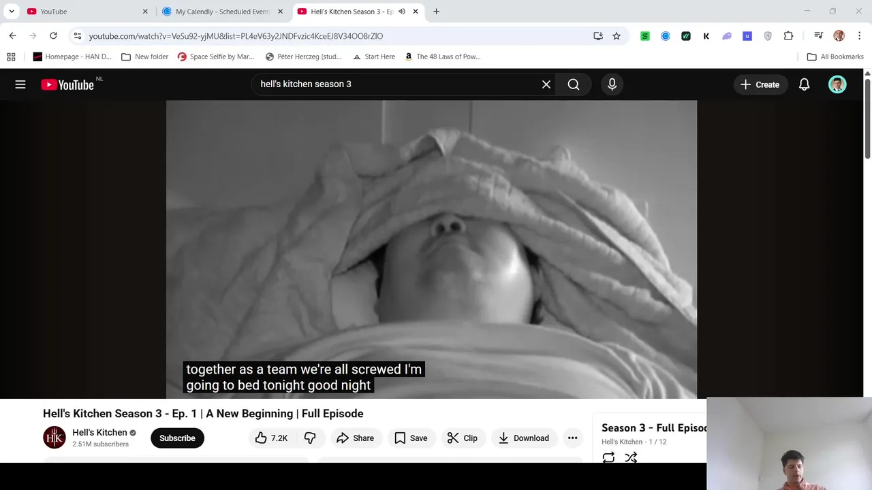Viewport: 872px width, 490px height.
Task: Click the Season 3 playlist title
Action: coord(654,428)
